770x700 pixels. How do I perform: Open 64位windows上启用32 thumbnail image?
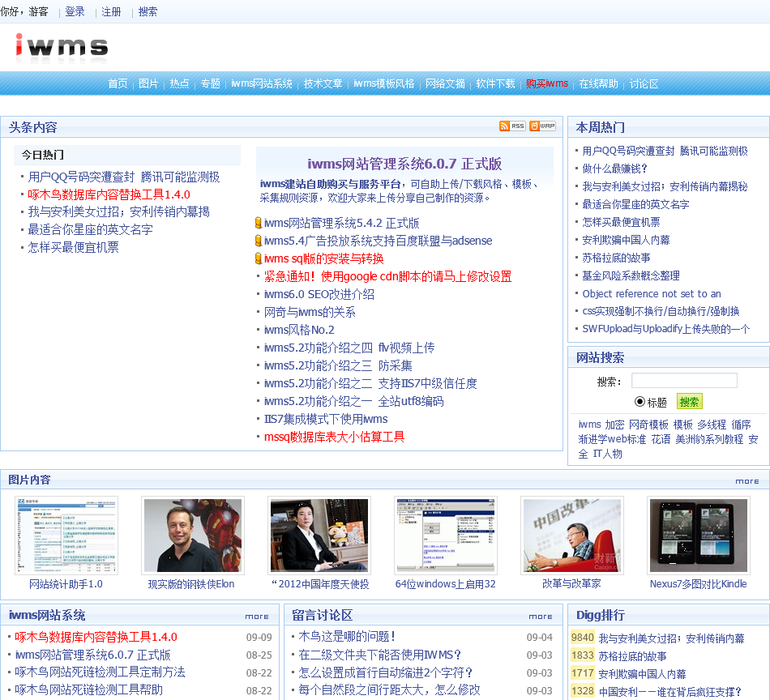(446, 535)
